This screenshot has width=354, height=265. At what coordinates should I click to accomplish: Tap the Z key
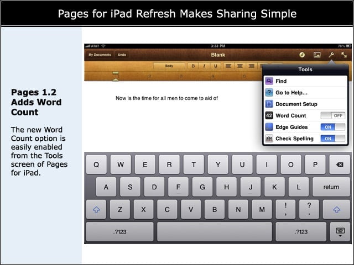pyautogui.click(x=120, y=209)
